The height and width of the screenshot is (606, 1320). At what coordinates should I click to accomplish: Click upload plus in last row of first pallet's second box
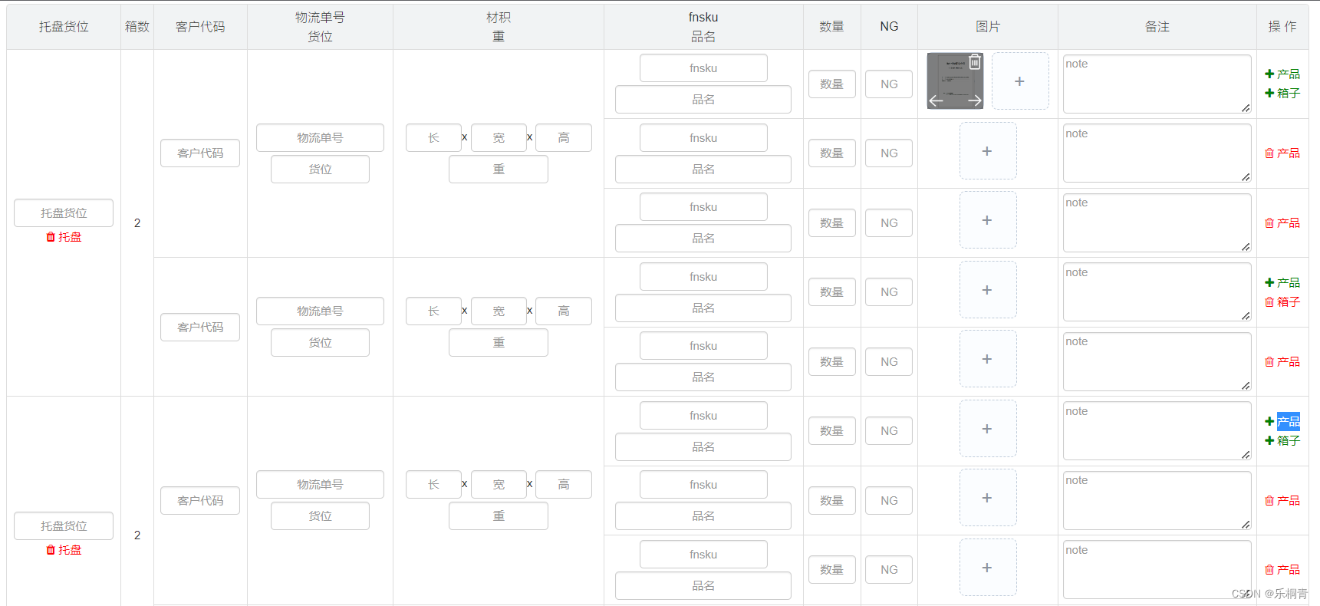988,359
